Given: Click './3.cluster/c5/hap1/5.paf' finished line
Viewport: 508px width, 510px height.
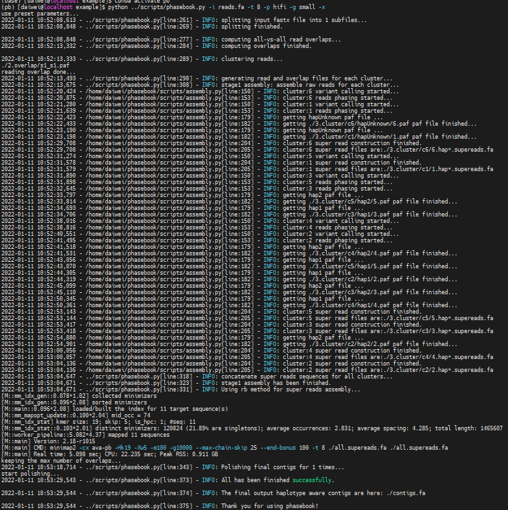Looking at the screenshot, I should (229, 267).
